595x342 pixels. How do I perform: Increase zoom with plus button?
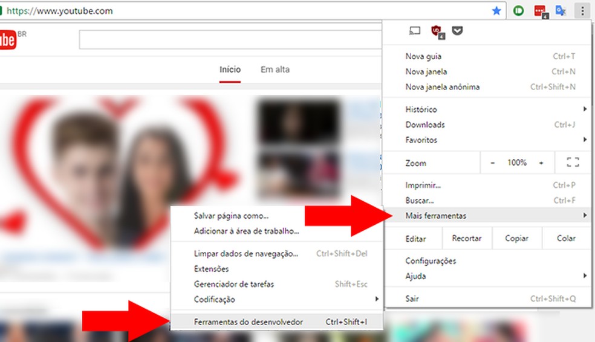click(x=541, y=163)
